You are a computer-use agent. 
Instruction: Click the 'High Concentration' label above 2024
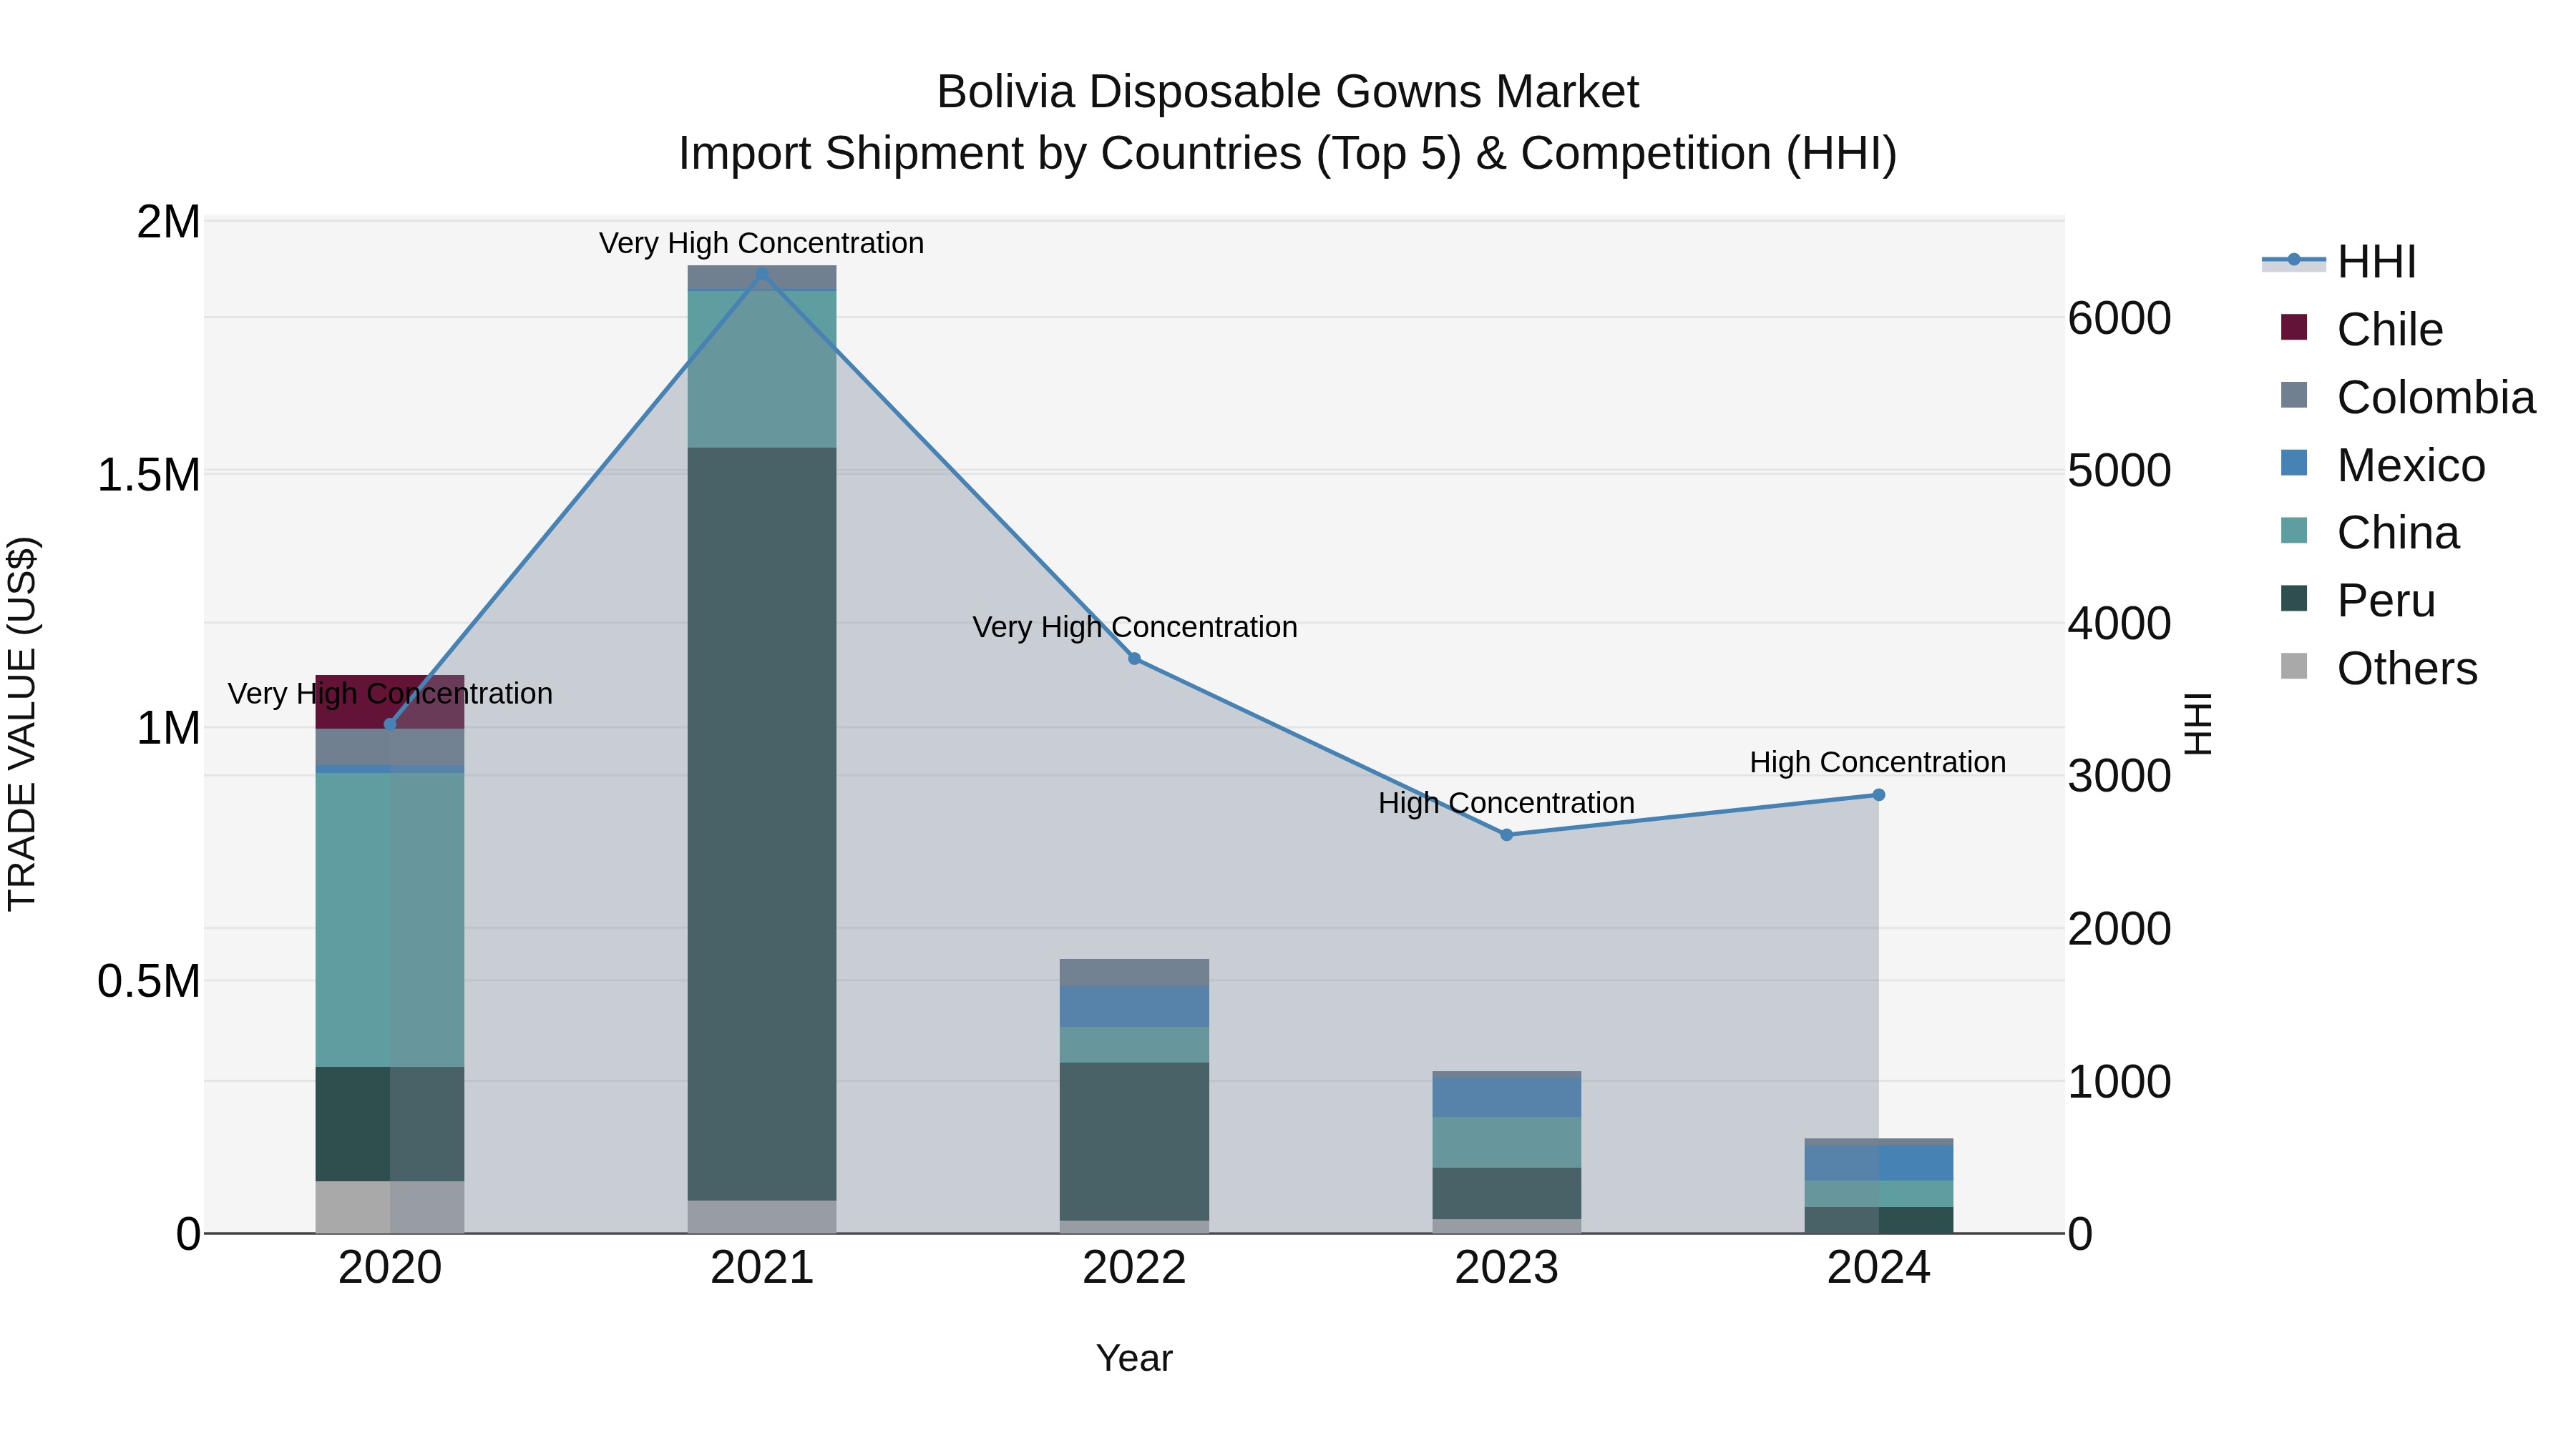[1878, 762]
